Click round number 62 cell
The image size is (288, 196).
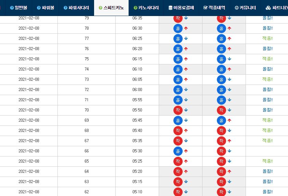click(x=87, y=192)
